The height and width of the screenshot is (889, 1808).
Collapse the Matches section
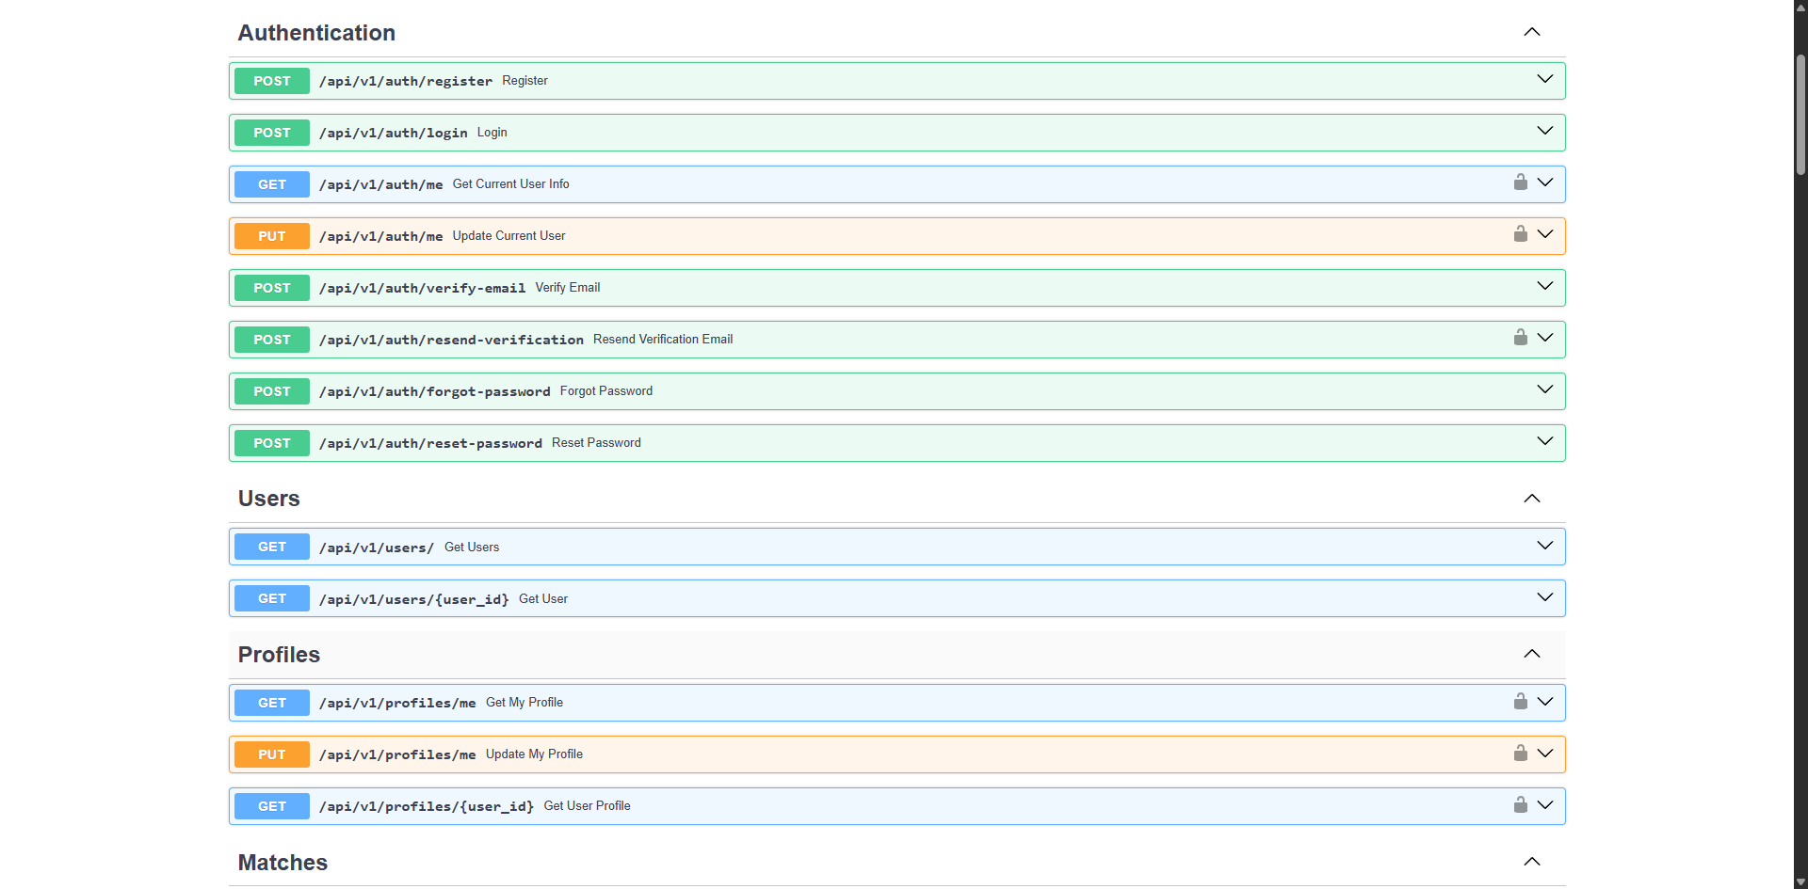coord(1532,862)
